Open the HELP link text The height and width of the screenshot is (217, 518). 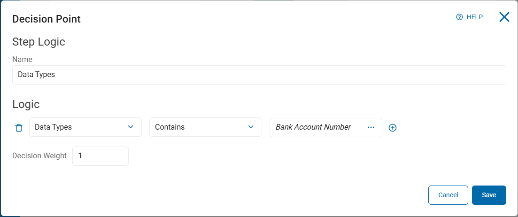coord(474,17)
